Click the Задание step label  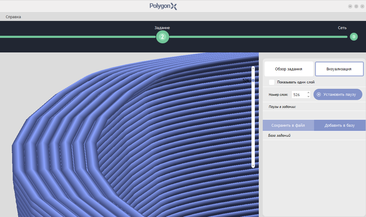coord(162,28)
